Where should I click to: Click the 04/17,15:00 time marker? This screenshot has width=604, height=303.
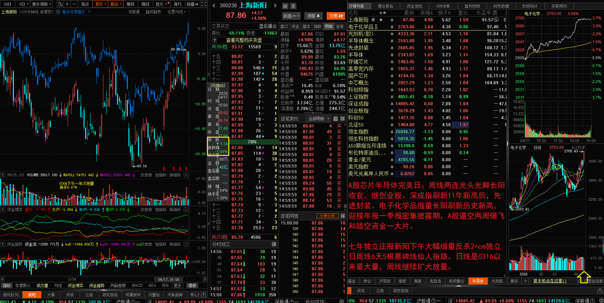coord(167,279)
